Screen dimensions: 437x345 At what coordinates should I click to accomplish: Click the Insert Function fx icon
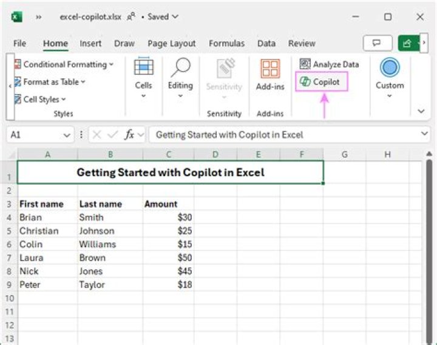pos(129,135)
